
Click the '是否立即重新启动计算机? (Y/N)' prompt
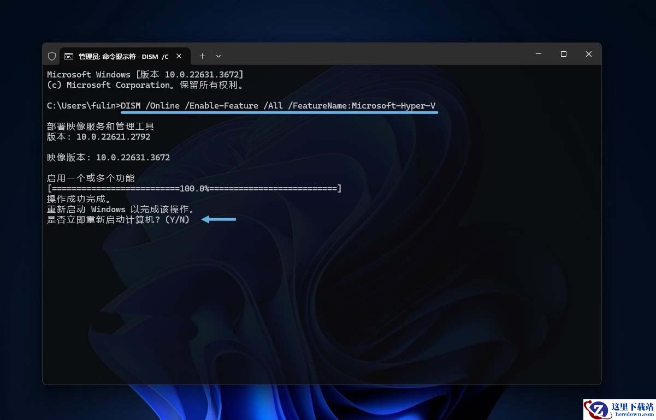119,220
